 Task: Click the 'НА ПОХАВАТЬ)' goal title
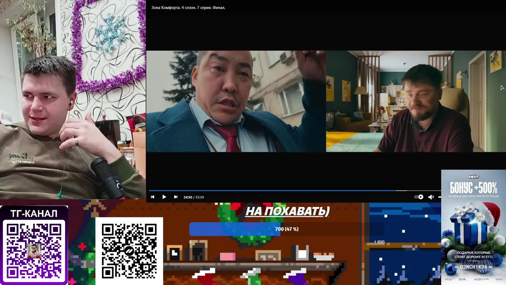(287, 211)
